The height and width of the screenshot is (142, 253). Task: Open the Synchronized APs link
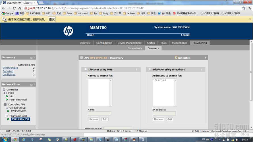[10, 68]
